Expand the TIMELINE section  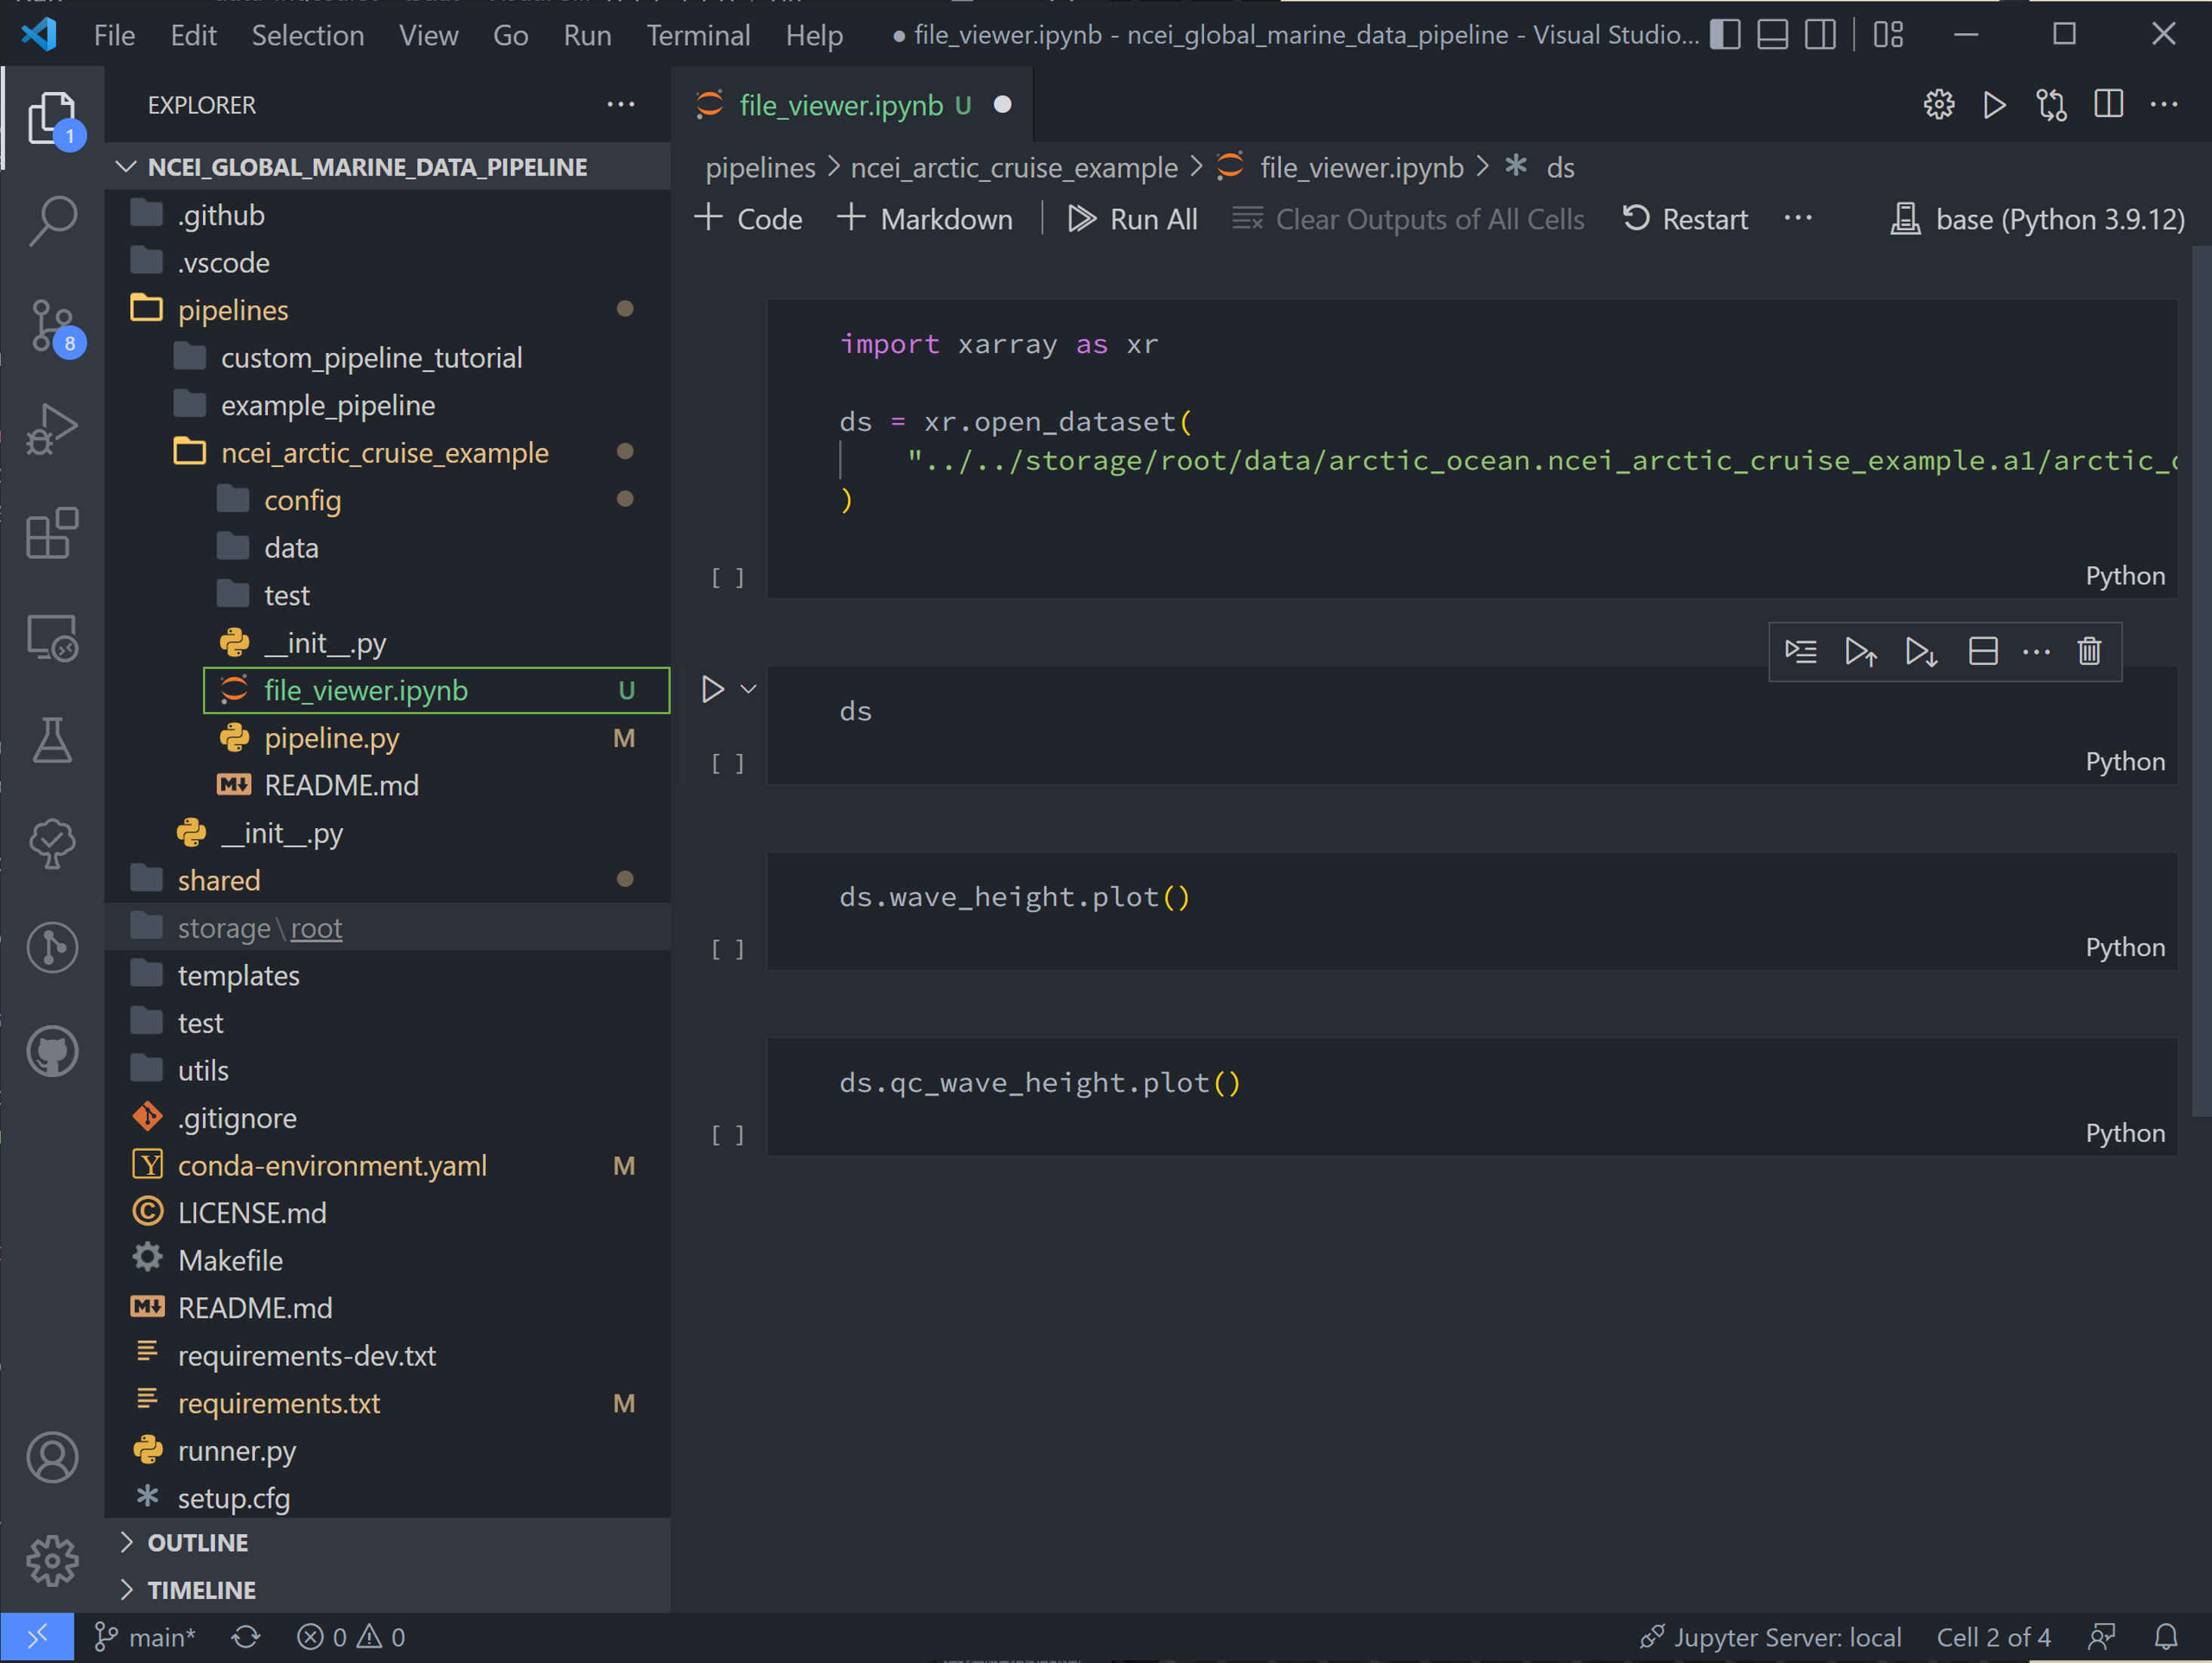(x=202, y=1590)
